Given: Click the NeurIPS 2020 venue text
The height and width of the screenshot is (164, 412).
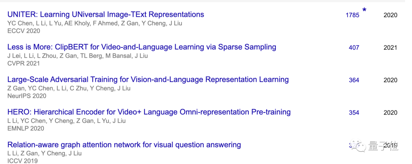Looking at the screenshot, I should 27,96.
